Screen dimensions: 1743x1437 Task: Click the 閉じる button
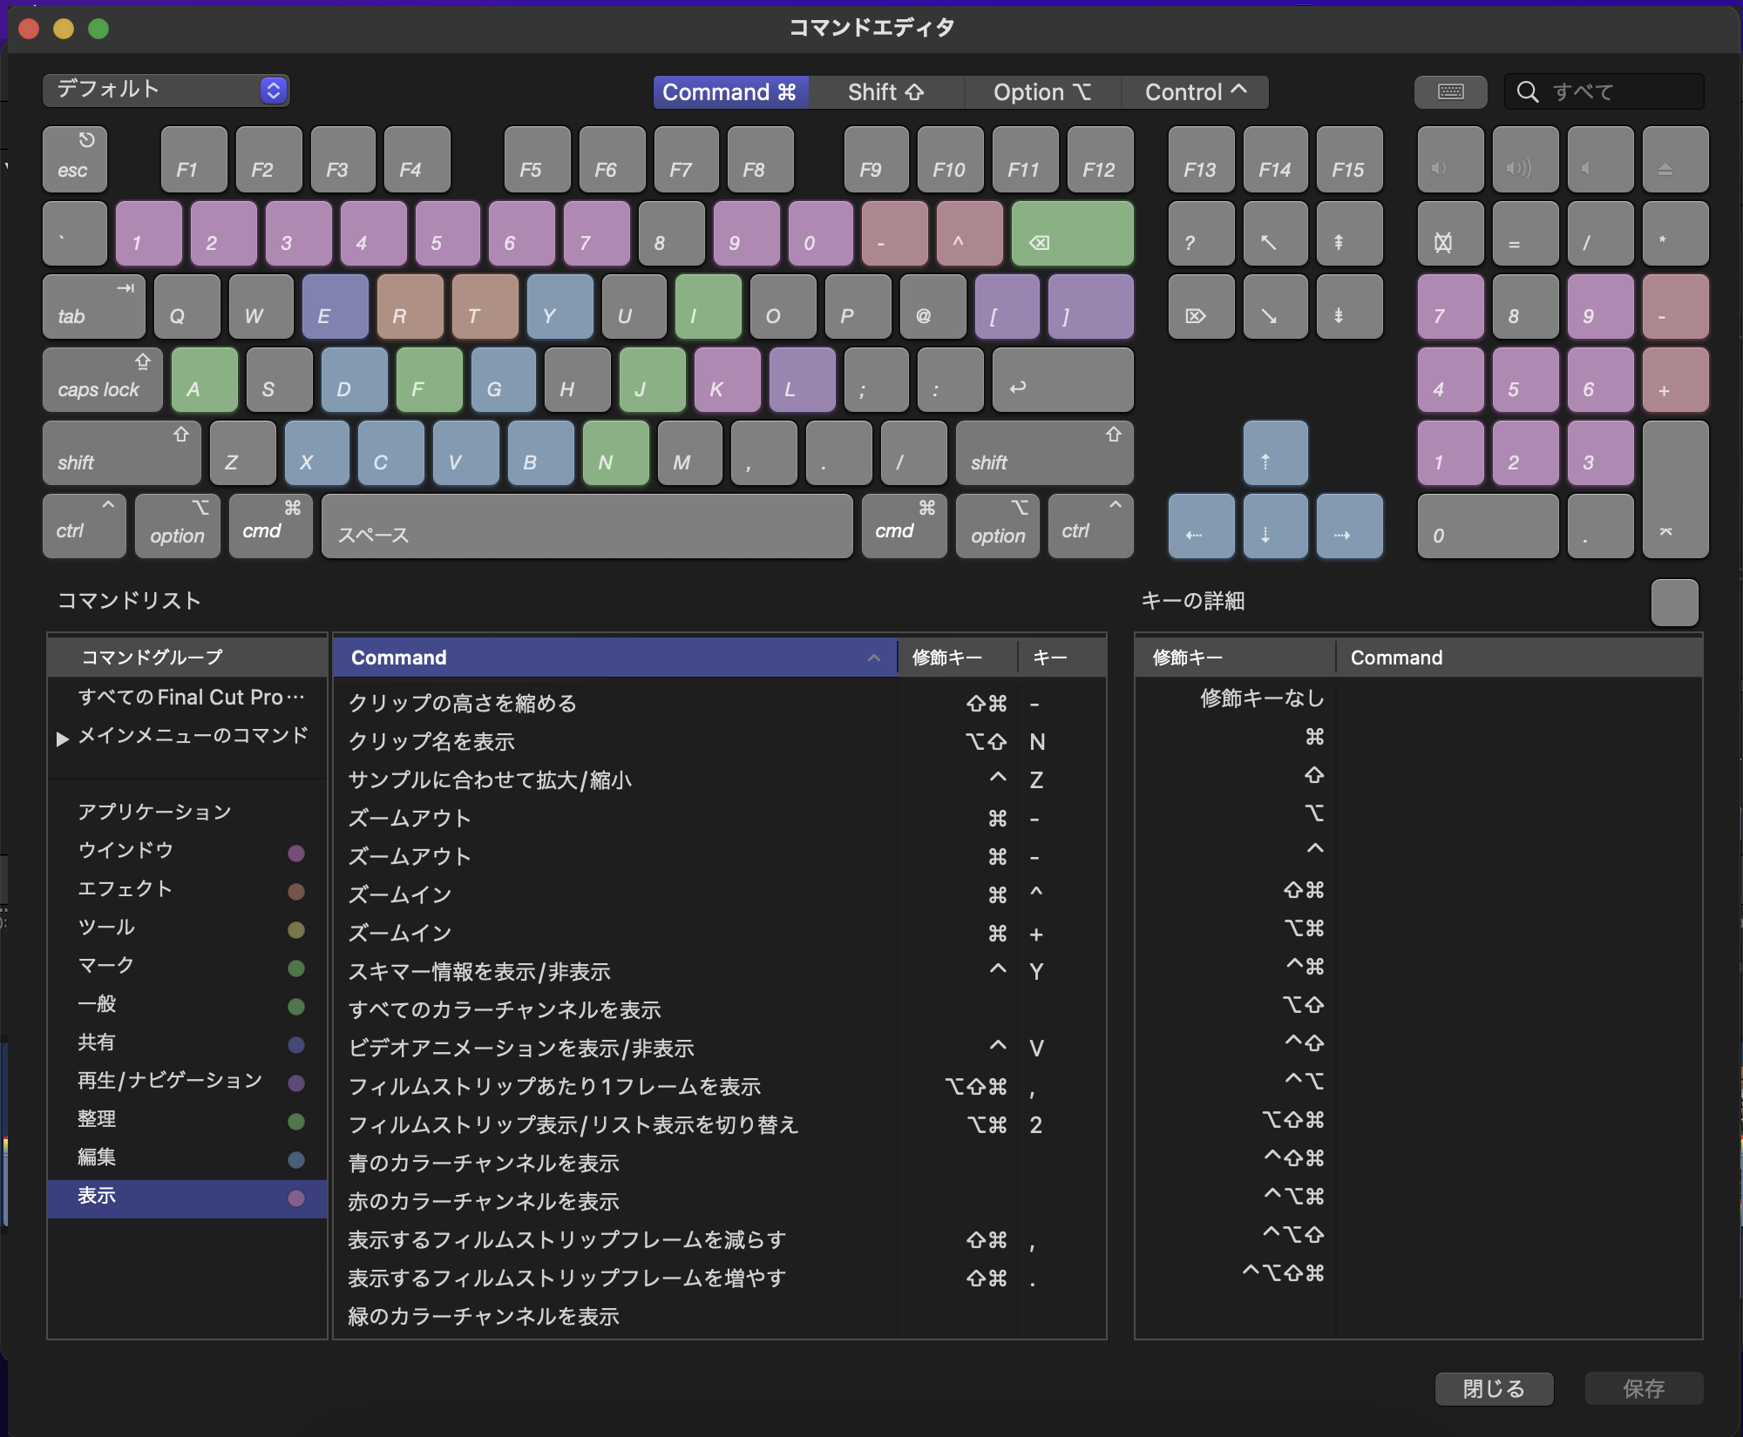coord(1493,1388)
